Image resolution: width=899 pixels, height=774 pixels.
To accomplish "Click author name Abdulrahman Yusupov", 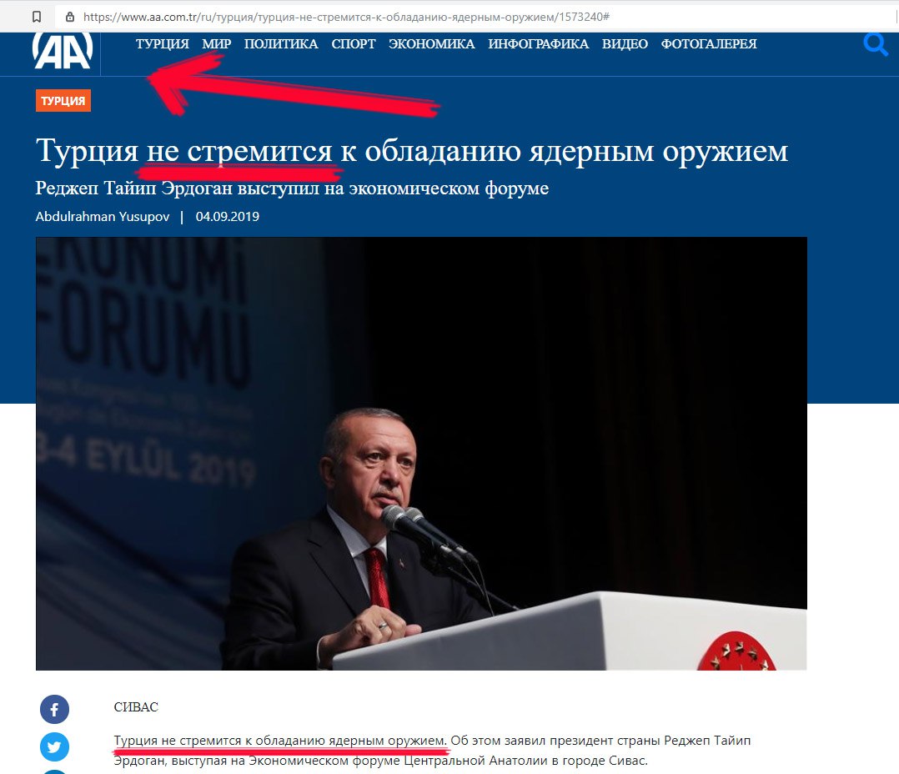I will (103, 217).
